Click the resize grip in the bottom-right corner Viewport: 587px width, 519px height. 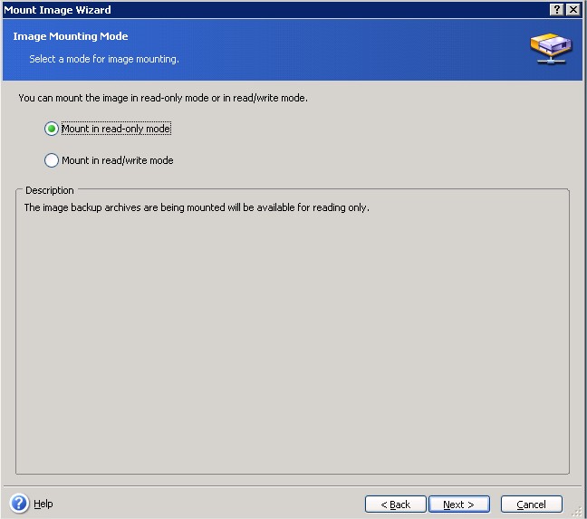coord(577,511)
